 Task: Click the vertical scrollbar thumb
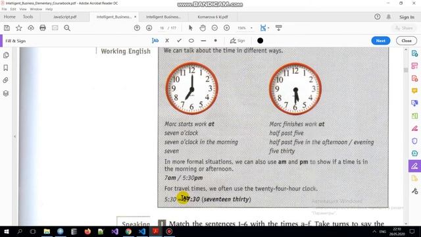pyautogui.click(x=406, y=70)
